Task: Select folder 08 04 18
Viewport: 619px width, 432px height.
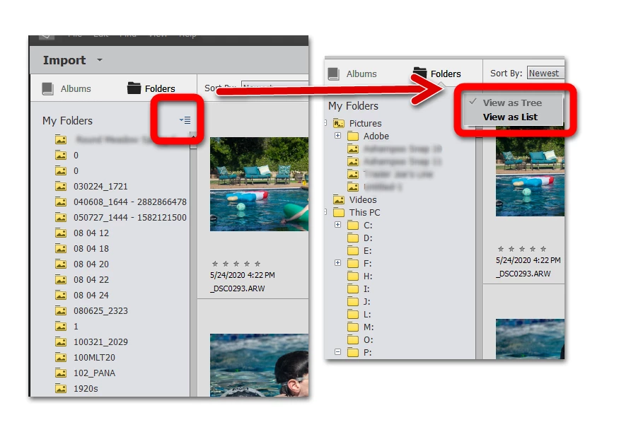Action: coord(91,249)
